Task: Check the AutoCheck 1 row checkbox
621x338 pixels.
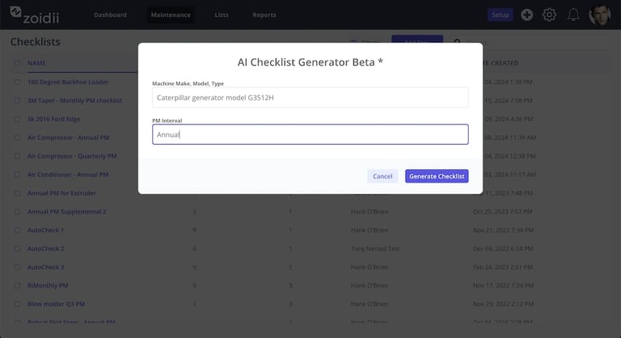Action: coord(17,230)
